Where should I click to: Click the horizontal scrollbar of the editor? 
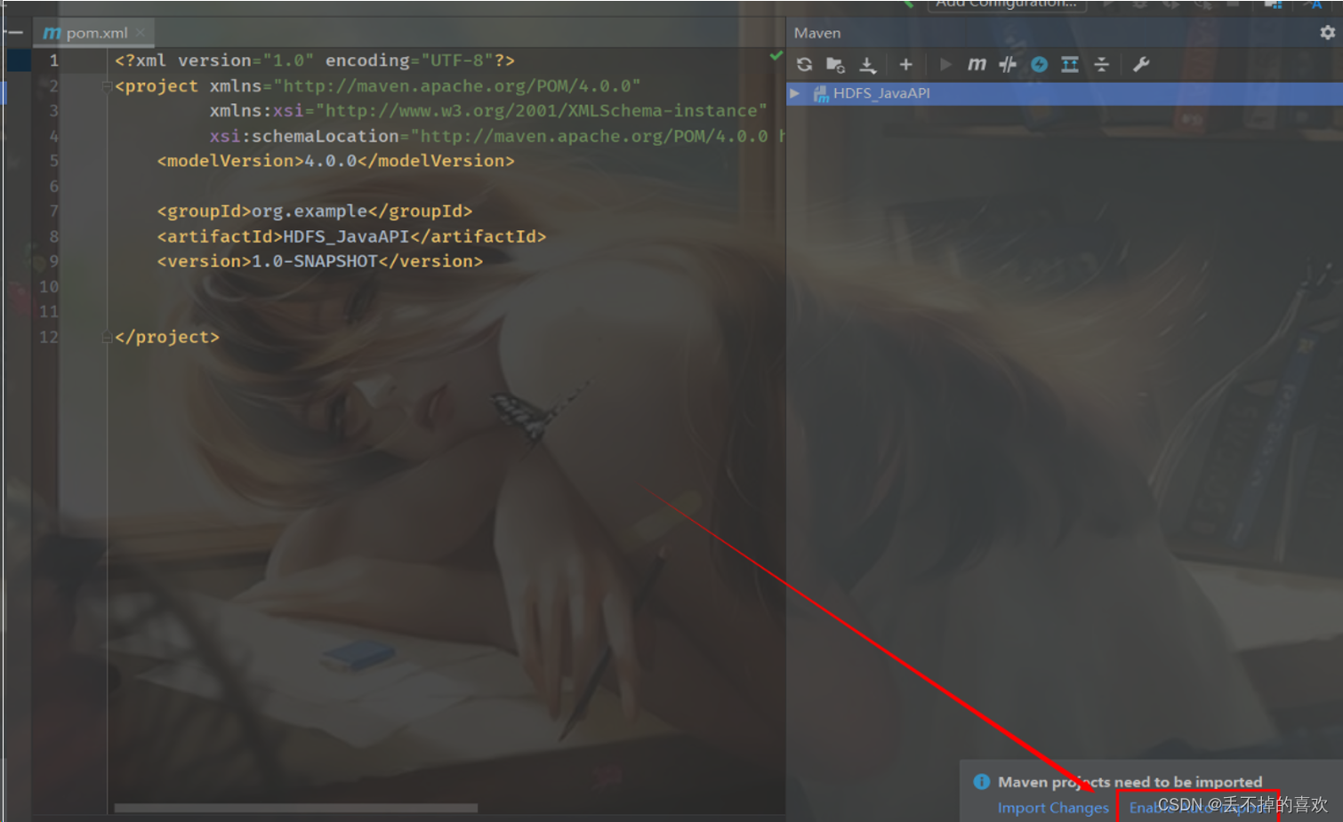point(295,808)
